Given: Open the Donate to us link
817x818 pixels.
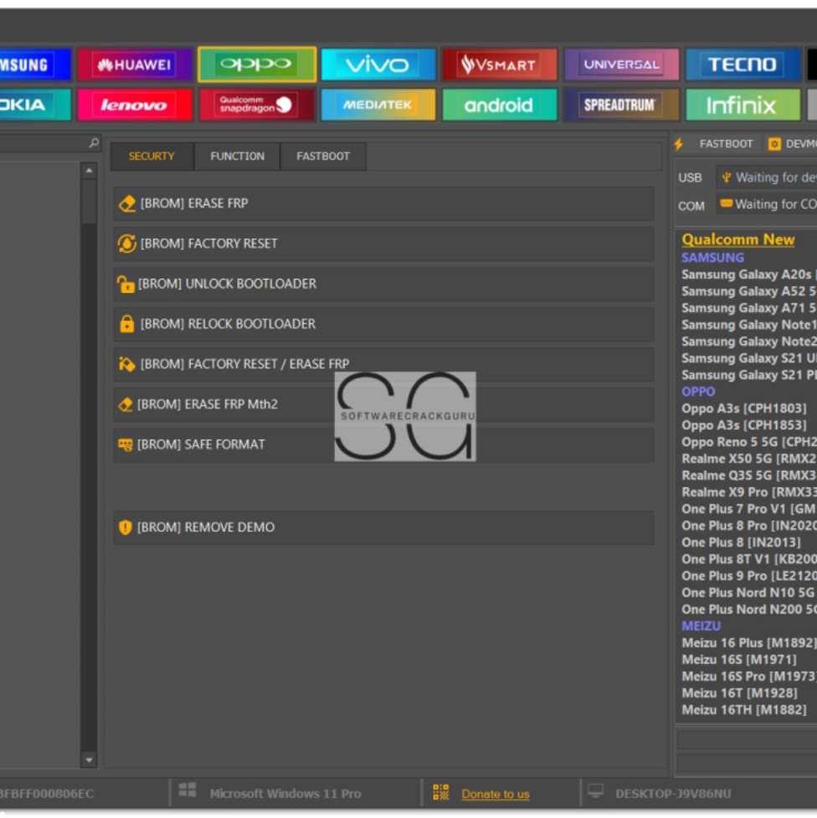Looking at the screenshot, I should [x=495, y=794].
